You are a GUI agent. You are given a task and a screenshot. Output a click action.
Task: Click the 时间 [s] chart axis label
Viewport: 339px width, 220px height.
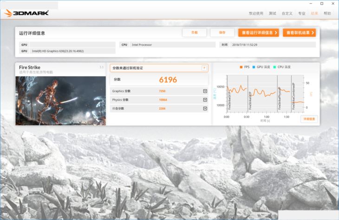265,121
